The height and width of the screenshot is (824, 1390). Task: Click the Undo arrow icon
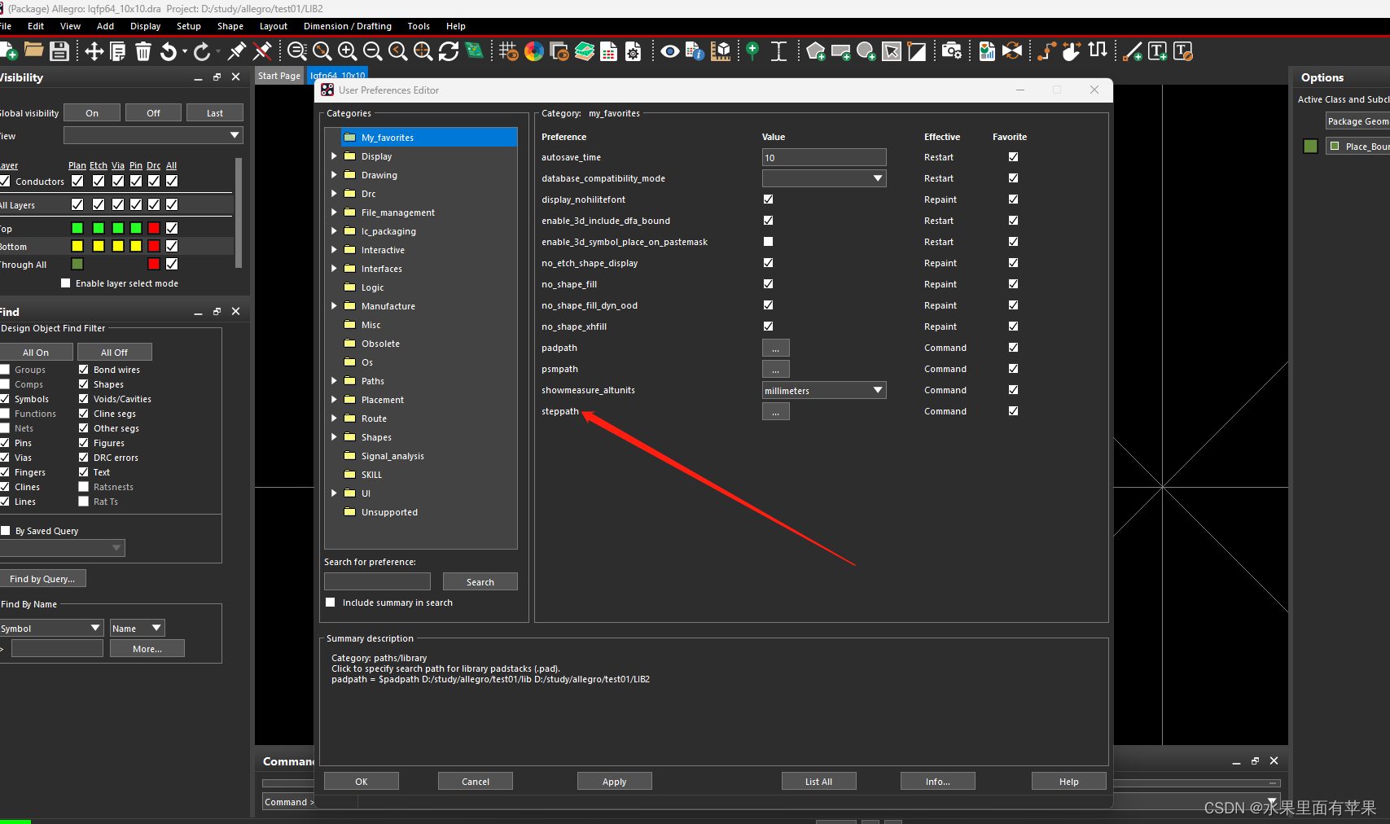(x=169, y=51)
